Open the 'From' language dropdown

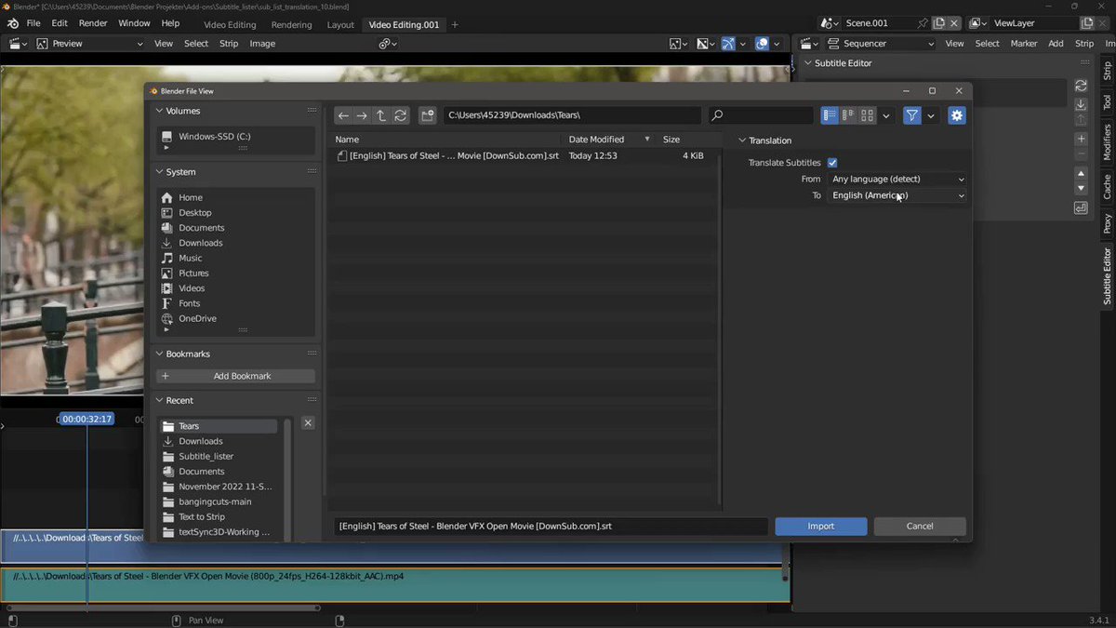point(896,179)
